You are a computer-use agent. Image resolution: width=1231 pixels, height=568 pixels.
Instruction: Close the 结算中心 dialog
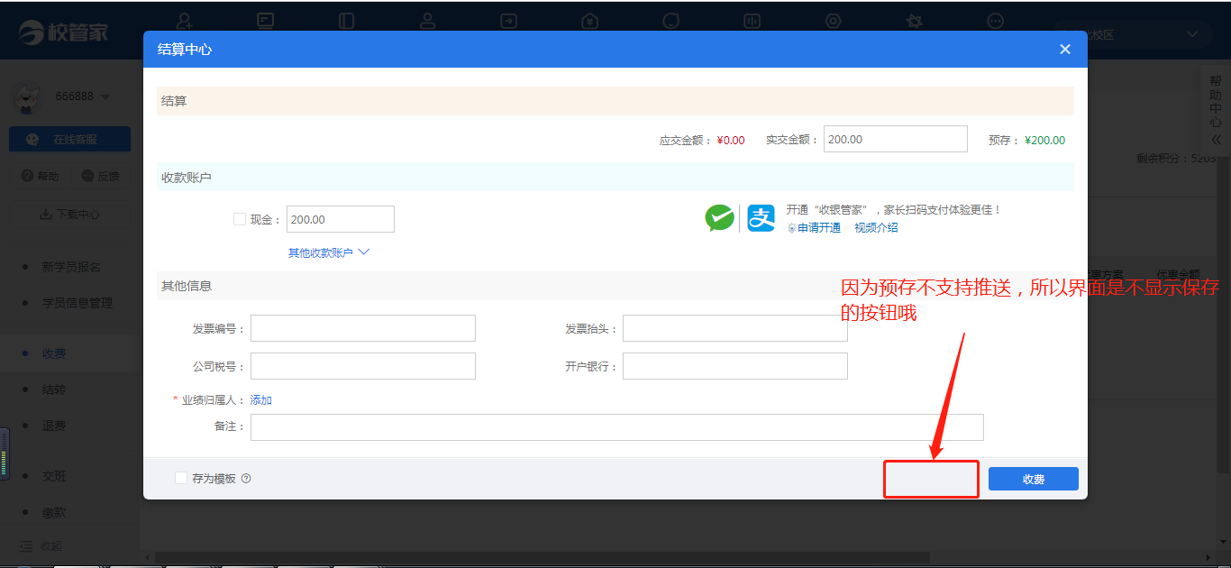click(1065, 50)
